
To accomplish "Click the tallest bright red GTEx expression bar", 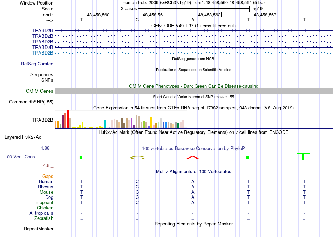I will click(68, 119).
